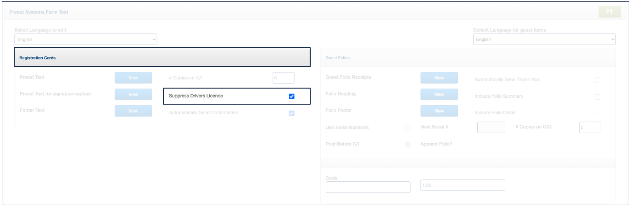
Task: View the registration card Footer Text
Action: pyautogui.click(x=133, y=111)
